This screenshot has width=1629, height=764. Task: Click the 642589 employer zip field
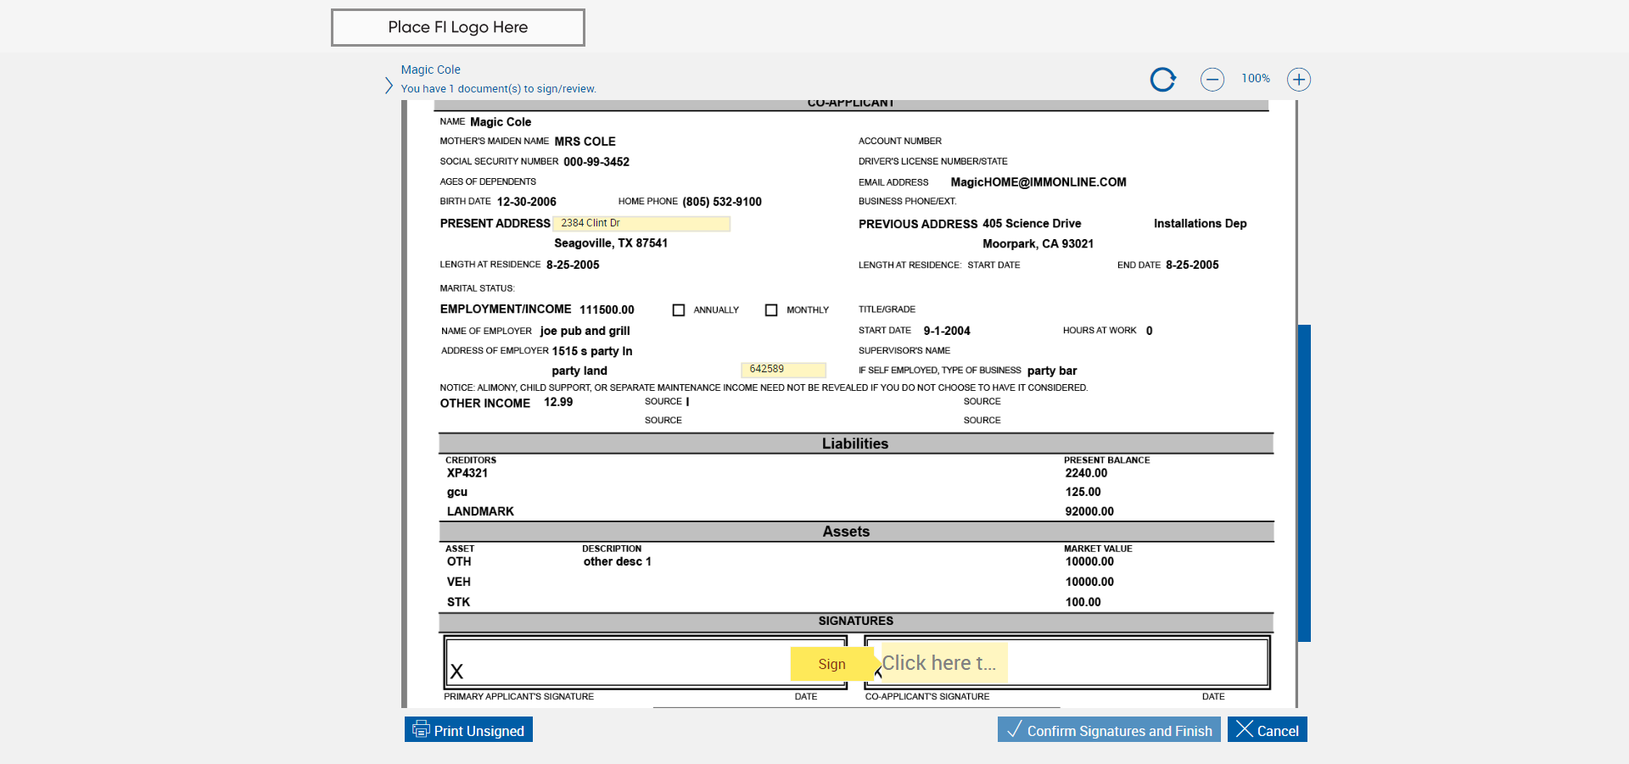click(x=783, y=370)
